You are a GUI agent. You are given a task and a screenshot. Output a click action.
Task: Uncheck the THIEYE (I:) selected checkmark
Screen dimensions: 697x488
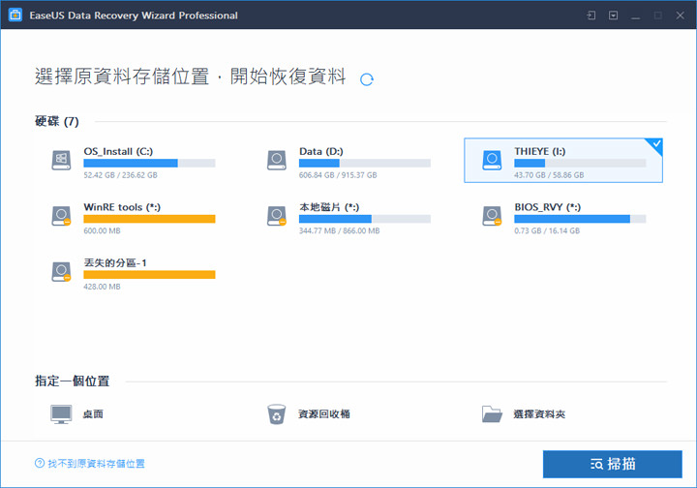tap(655, 145)
